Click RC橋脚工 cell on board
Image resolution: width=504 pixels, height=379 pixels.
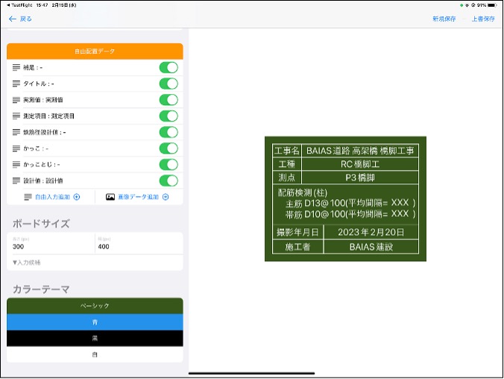360,164
